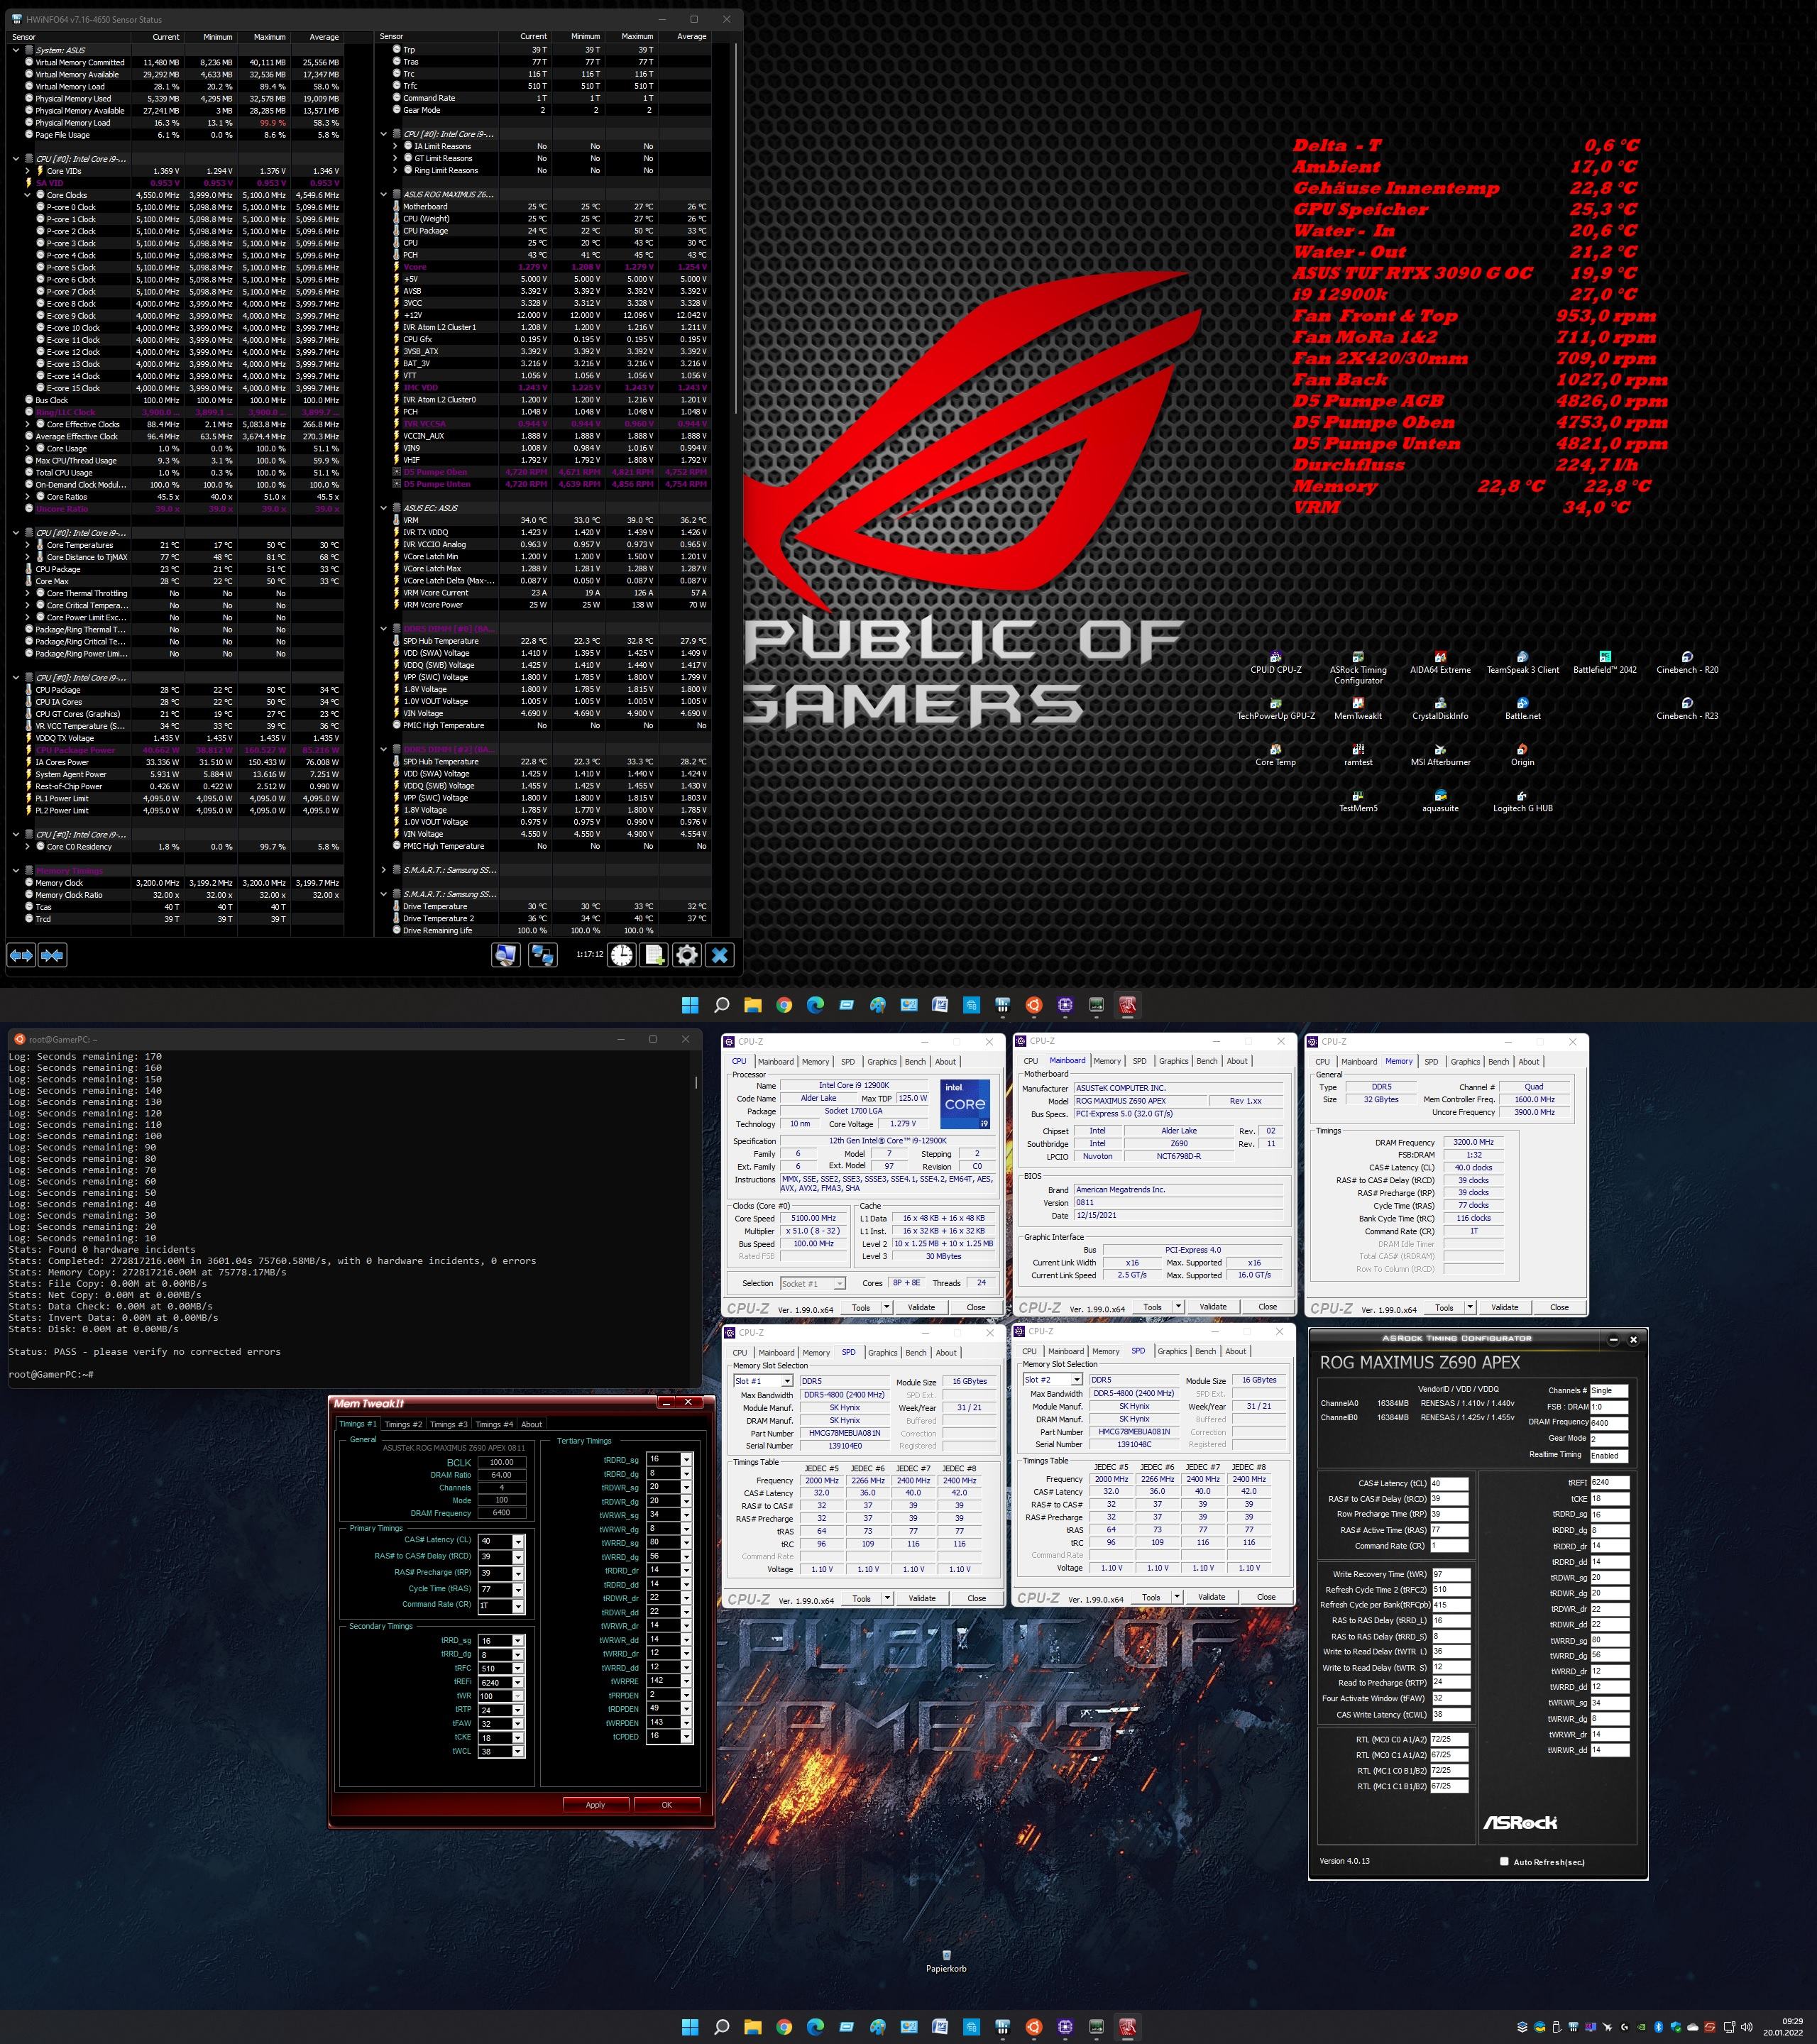1817x2044 pixels.
Task: Open Cinebench - R23 desktop icon
Action: 1687,708
